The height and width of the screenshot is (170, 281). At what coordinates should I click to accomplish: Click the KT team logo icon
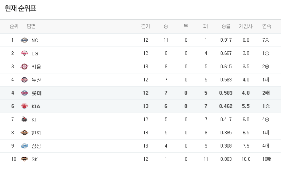pos(24,119)
